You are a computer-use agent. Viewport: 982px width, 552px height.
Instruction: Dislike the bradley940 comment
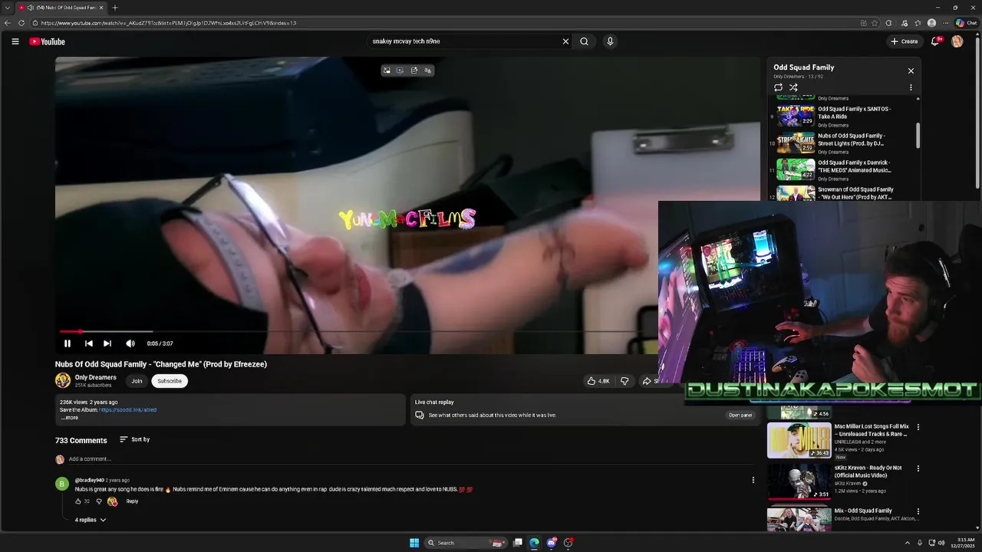[98, 501]
